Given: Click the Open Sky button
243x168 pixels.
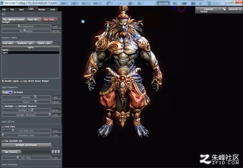Looking at the screenshot, I should 34,19.
